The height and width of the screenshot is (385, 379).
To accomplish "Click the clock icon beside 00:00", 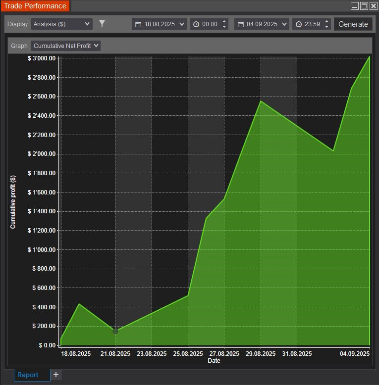I will (x=196, y=24).
